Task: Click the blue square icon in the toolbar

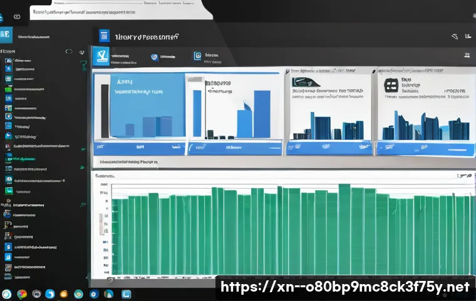Action: (x=198, y=56)
